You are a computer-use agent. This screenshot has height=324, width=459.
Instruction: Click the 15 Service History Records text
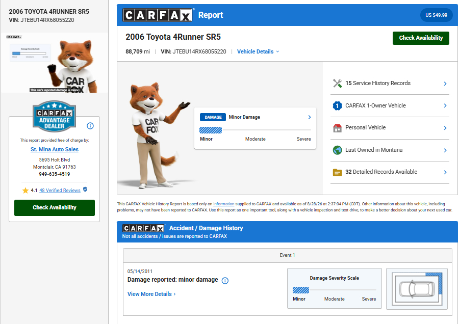click(377, 84)
